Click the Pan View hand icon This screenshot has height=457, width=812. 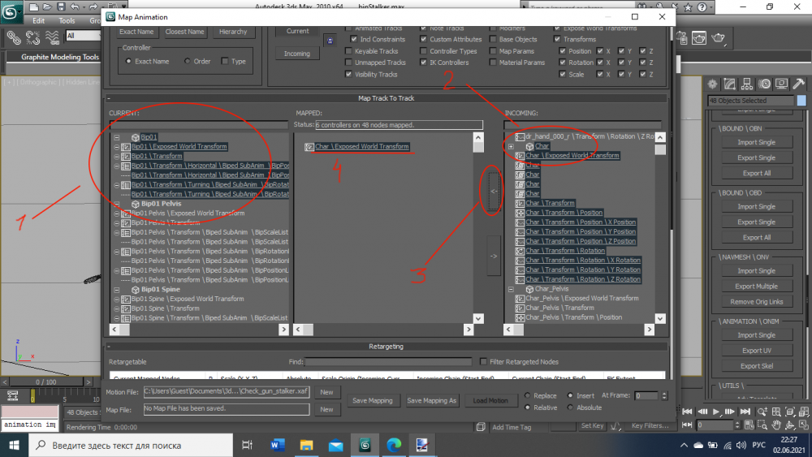pos(776,425)
